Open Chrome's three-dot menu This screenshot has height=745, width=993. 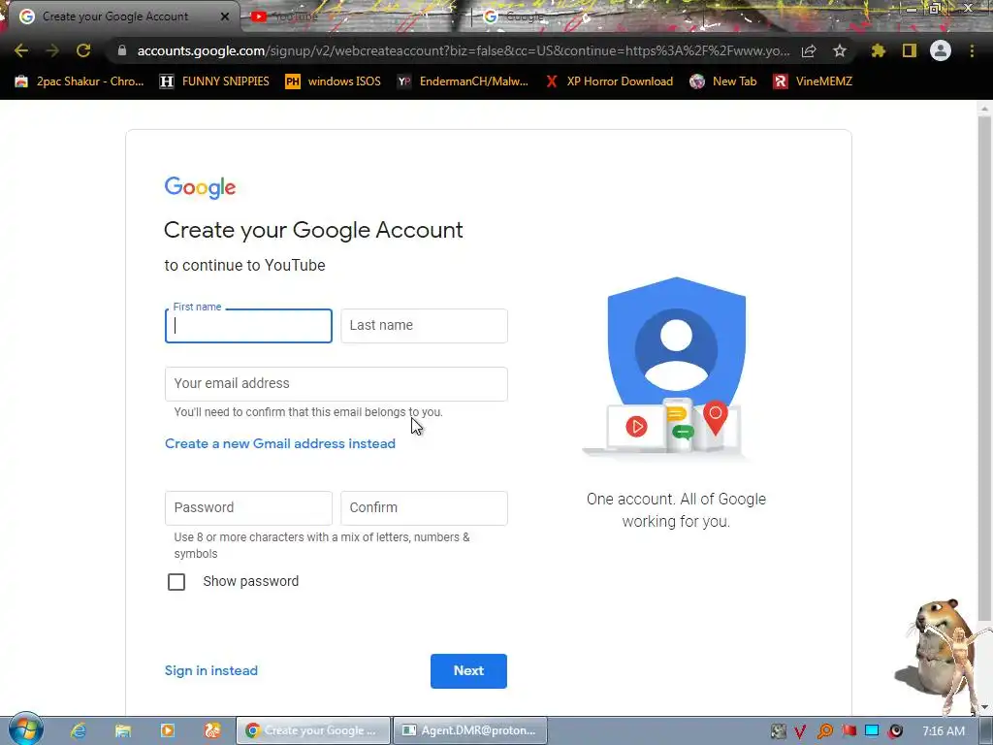click(972, 50)
